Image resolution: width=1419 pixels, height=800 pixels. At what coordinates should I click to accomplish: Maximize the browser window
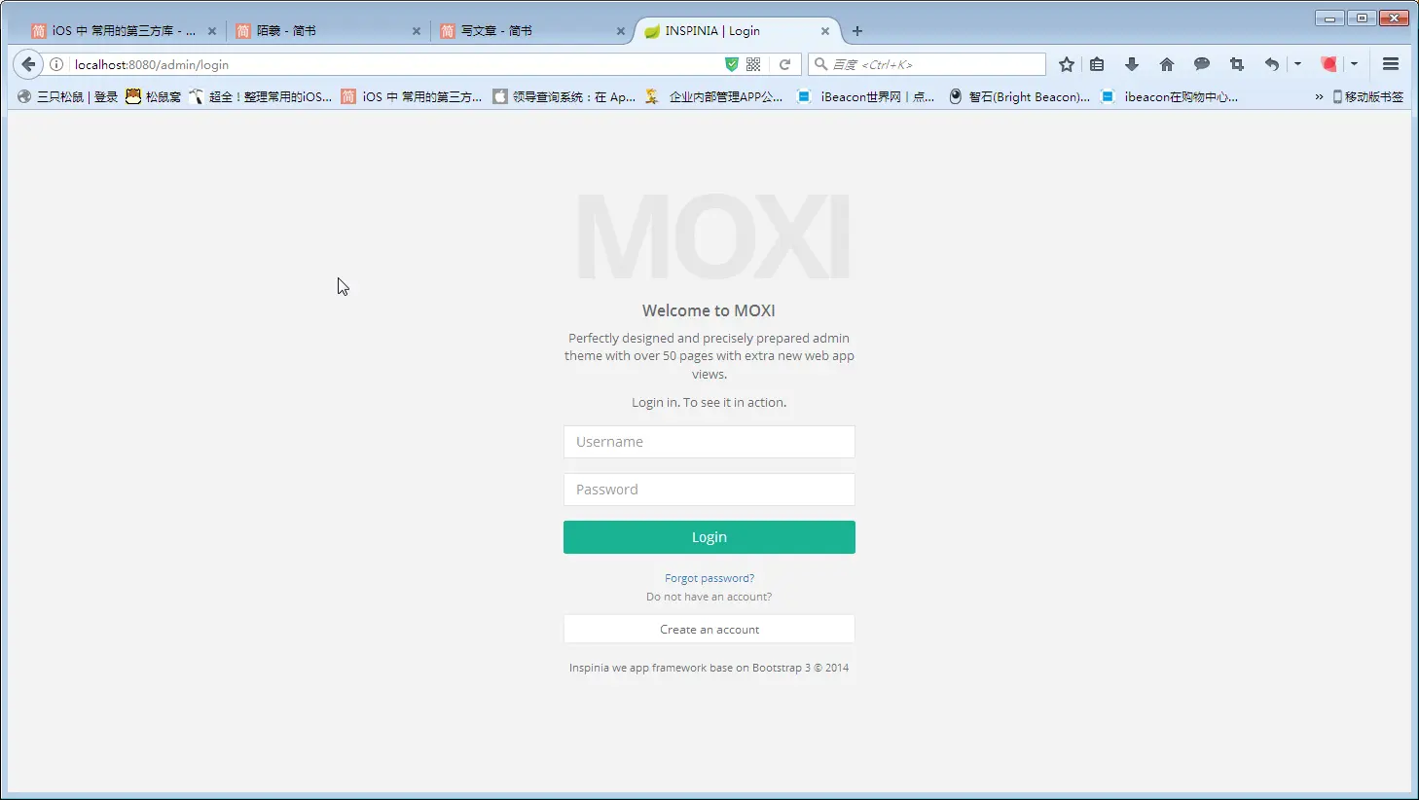[1362, 18]
